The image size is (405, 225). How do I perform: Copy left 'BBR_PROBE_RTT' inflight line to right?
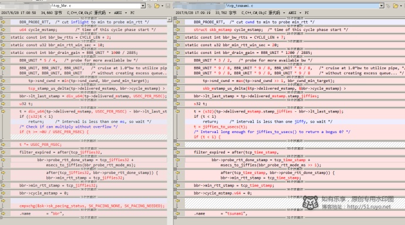click(3, 22)
